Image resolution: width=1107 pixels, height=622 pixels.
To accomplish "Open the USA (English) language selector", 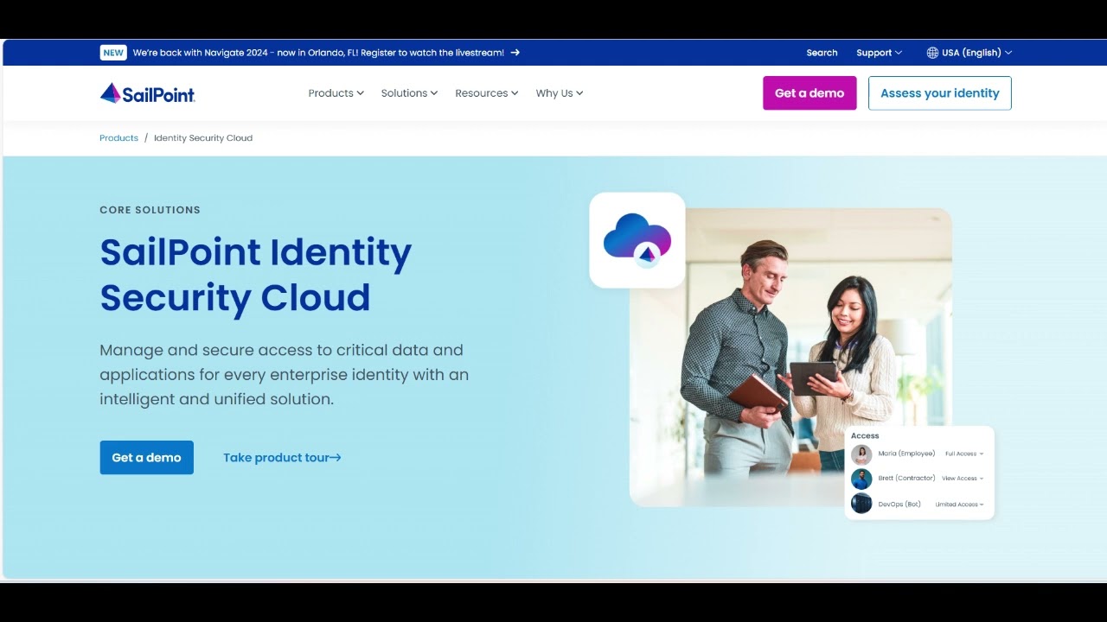I will click(x=969, y=53).
